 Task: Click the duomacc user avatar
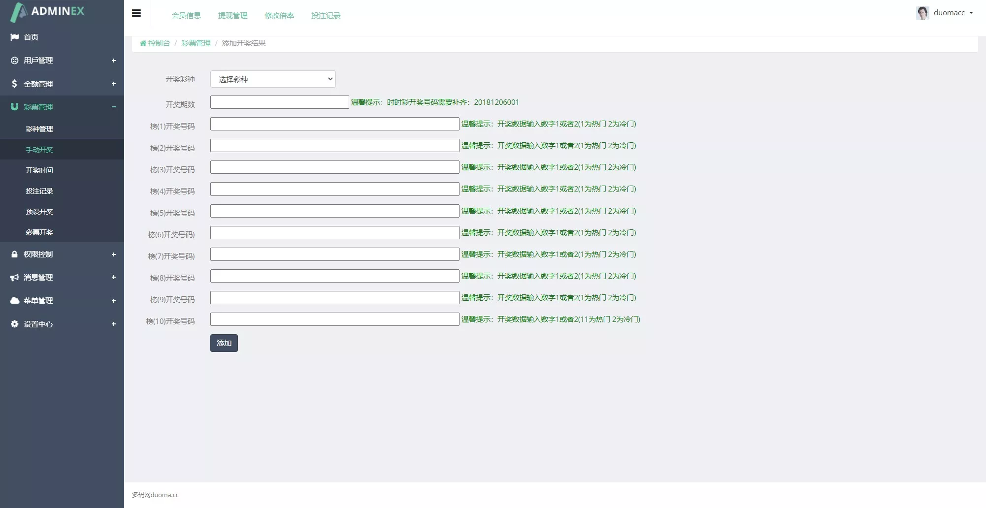click(x=922, y=13)
